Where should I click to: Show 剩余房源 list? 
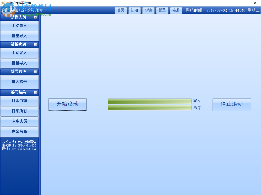click(19, 132)
